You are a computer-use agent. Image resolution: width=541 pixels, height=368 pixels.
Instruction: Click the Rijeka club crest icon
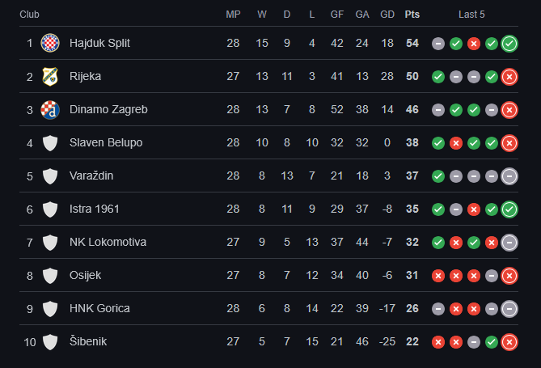pos(50,76)
